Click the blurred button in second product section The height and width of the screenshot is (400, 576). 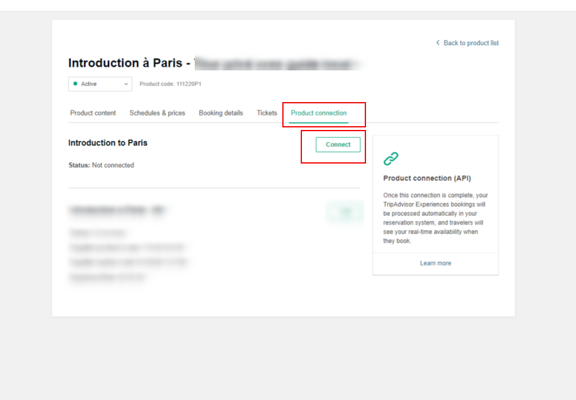(x=345, y=212)
